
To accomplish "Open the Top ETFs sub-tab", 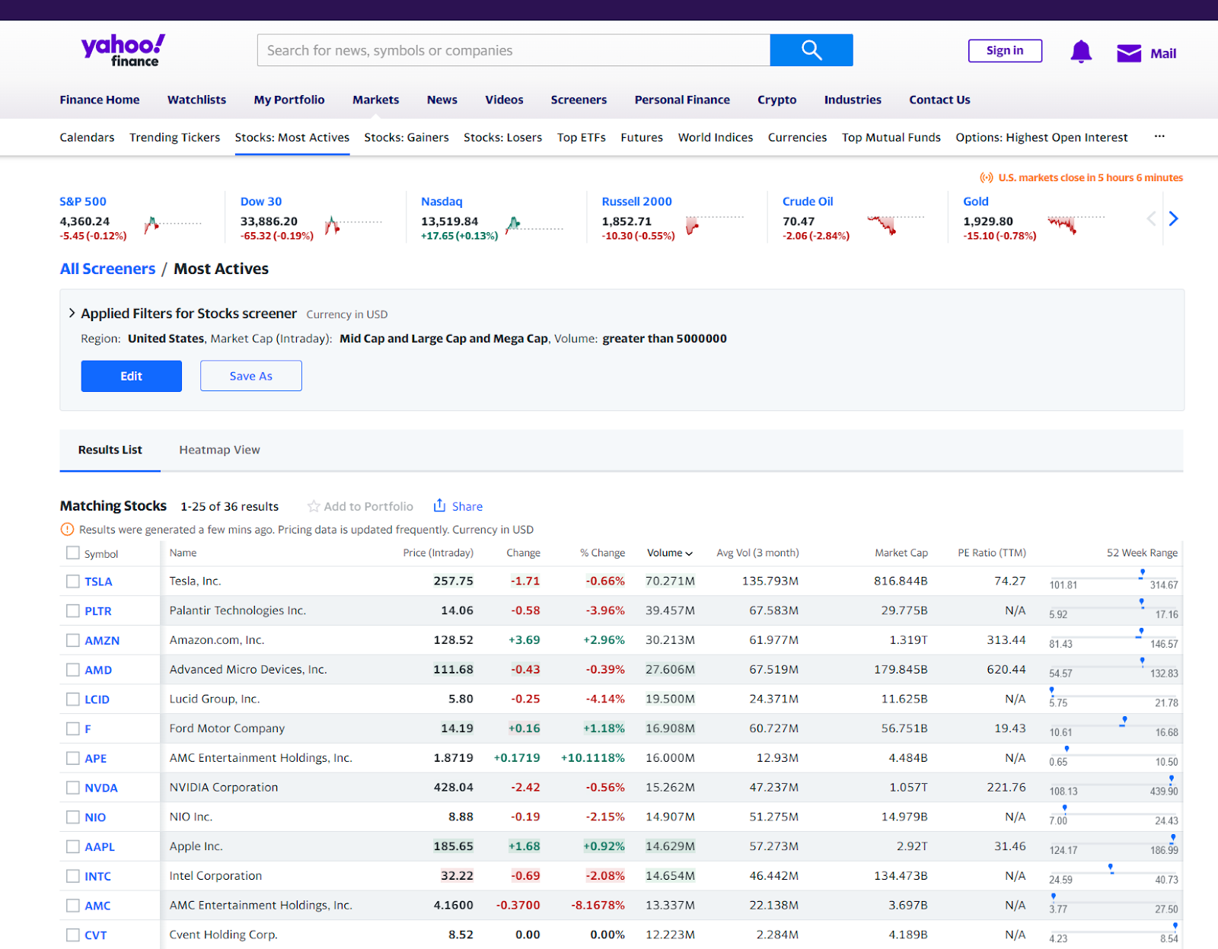I will pos(582,137).
